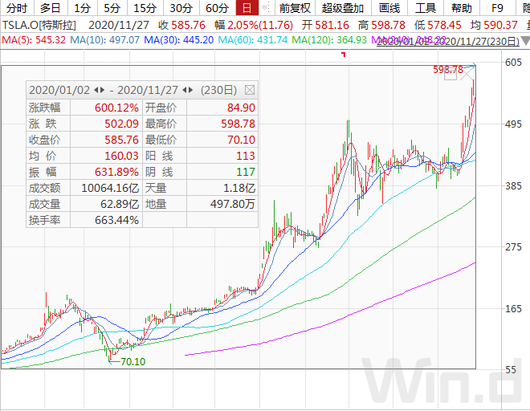The width and height of the screenshot is (530, 411).
Task: Click the MA(30): 445.20 indicator label
Action: (179, 40)
